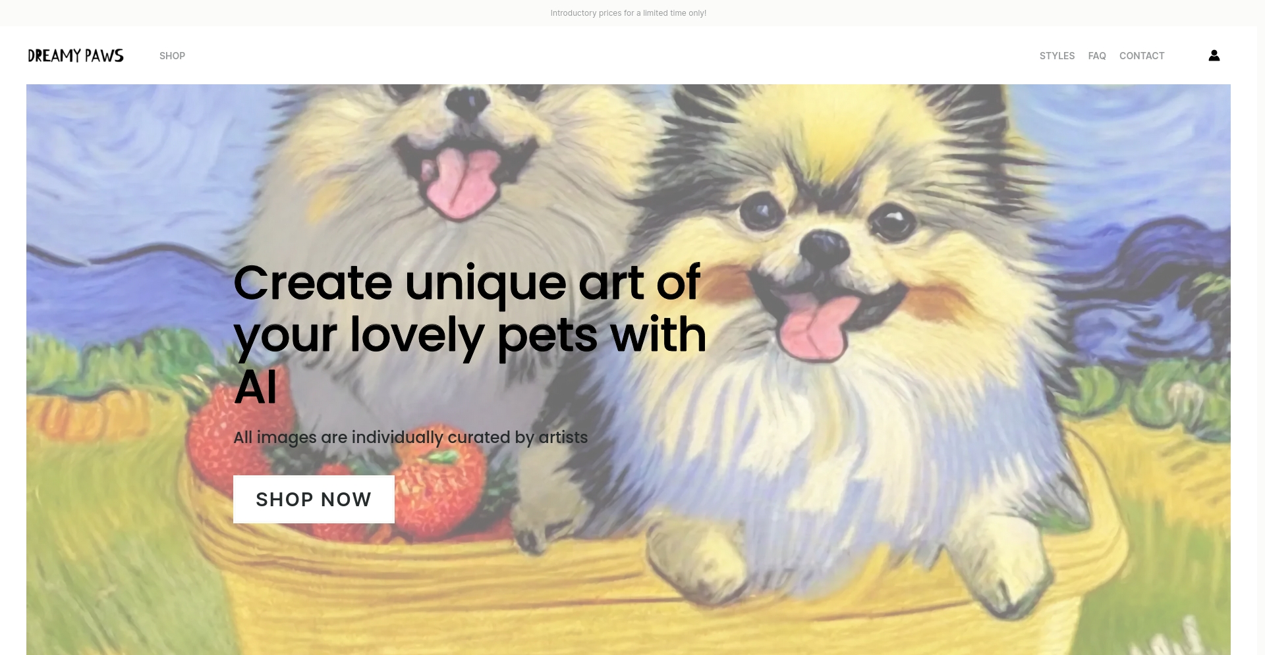Viewport: 1265px width, 655px height.
Task: Click the right dog's shiny eye
Action: 891,221
